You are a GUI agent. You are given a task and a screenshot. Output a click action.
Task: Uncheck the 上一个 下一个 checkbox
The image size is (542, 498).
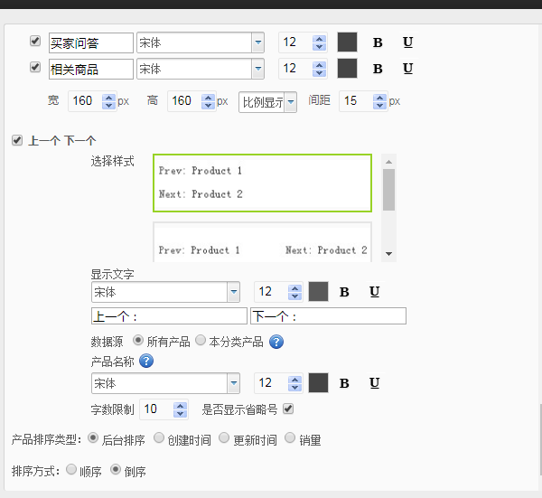click(x=17, y=140)
